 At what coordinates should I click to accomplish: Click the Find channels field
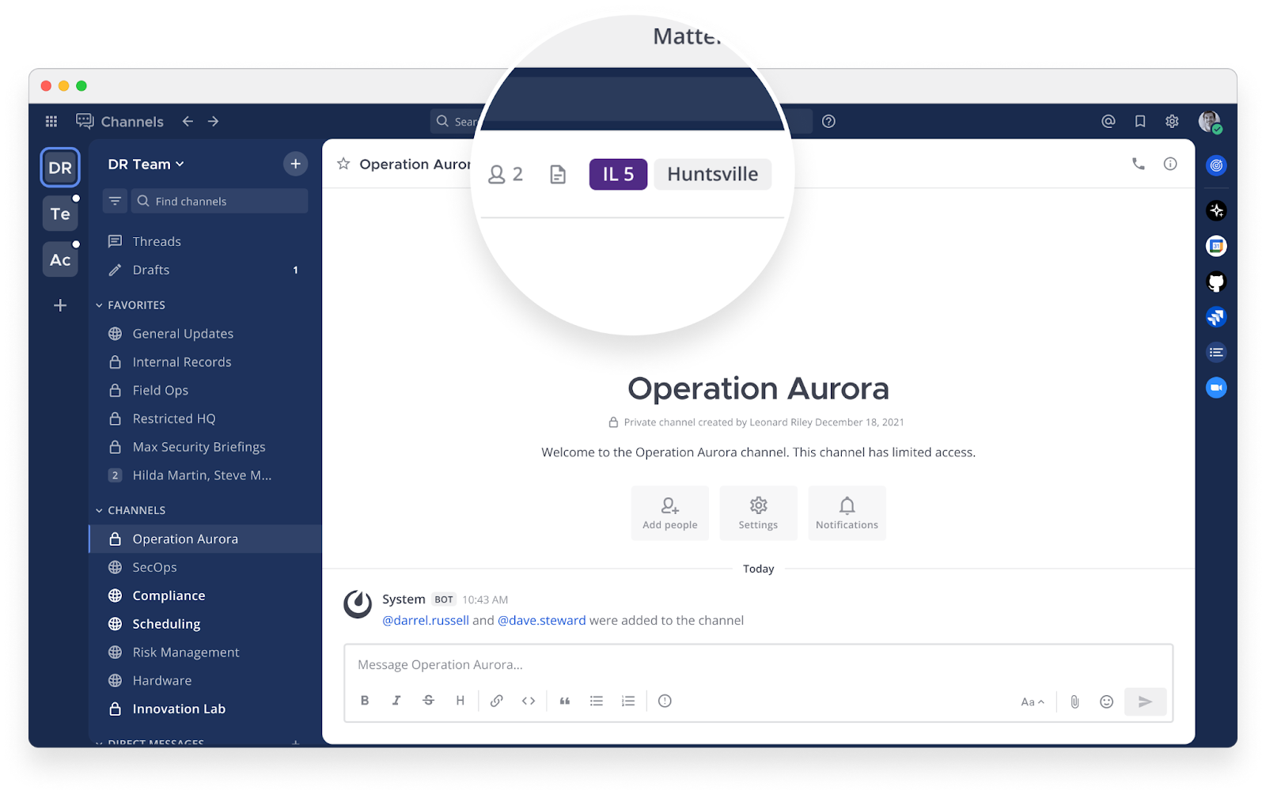click(219, 201)
